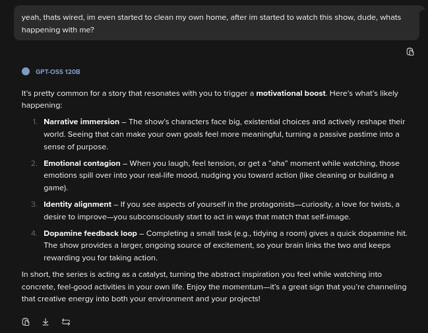Click the "Dopamine feedback loop" heading
Viewport: 428px width, 333px height.
[90, 233]
